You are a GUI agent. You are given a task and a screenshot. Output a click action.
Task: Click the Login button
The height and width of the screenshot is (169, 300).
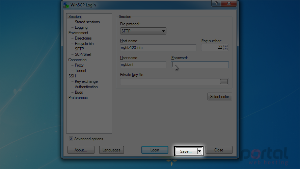pyautogui.click(x=155, y=150)
